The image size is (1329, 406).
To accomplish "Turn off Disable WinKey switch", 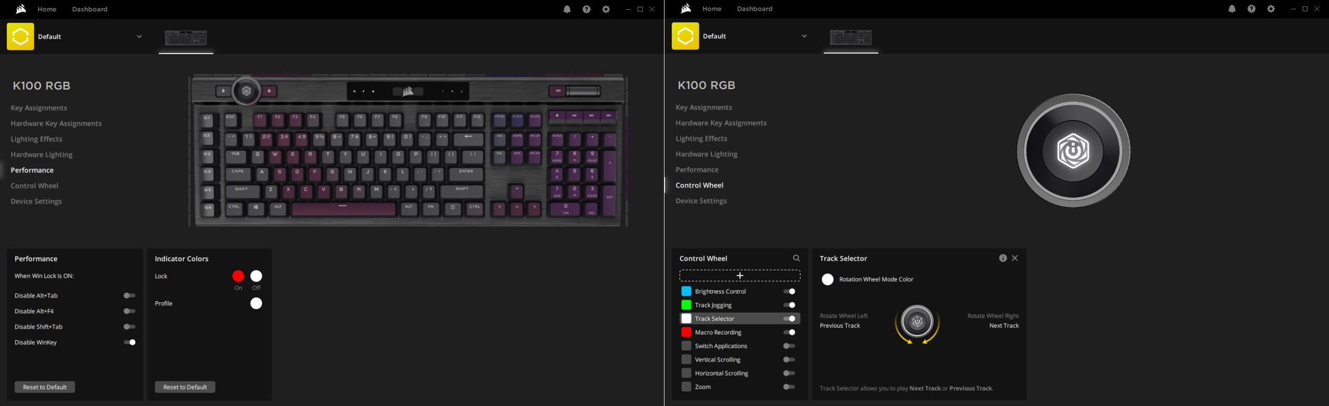I will pyautogui.click(x=129, y=342).
